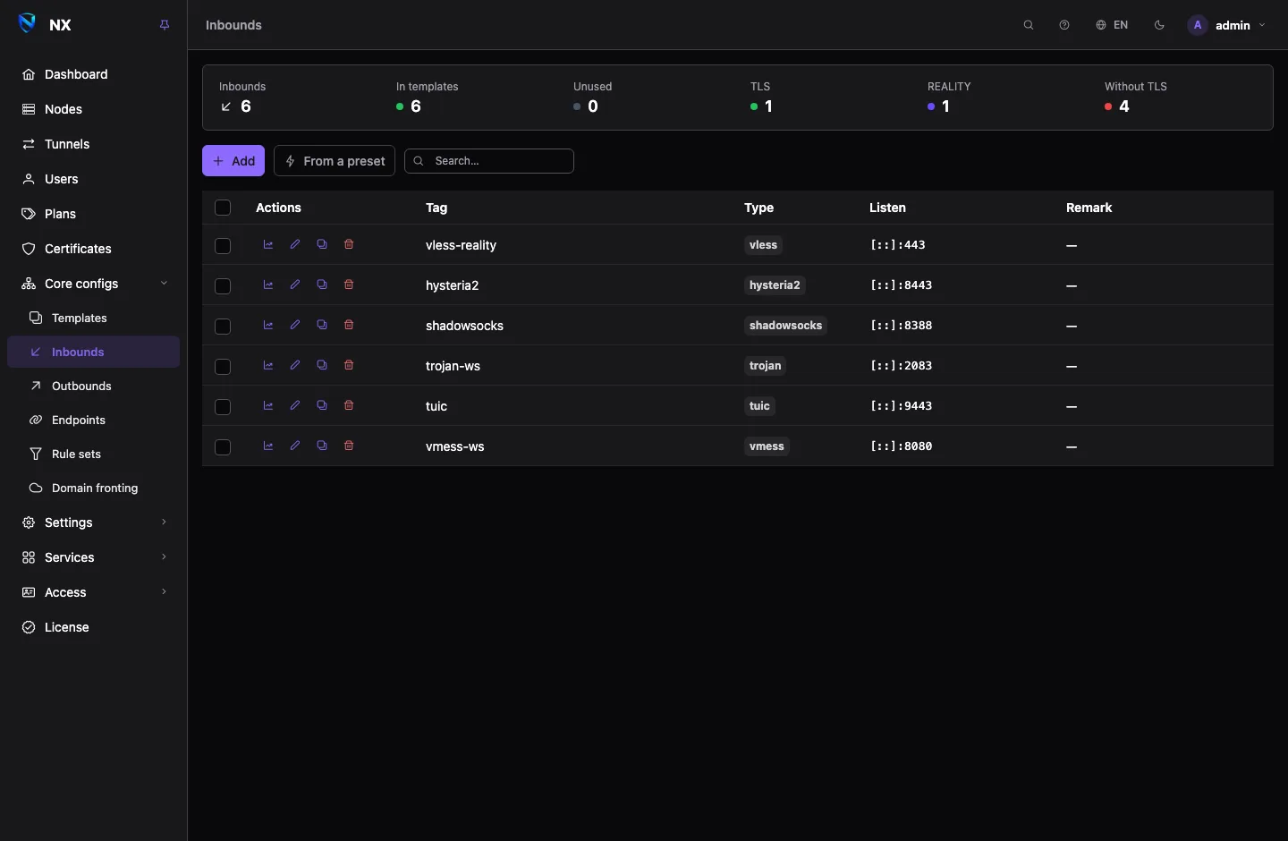The height and width of the screenshot is (841, 1288).
Task: Open the help icon in header
Action: [1064, 25]
